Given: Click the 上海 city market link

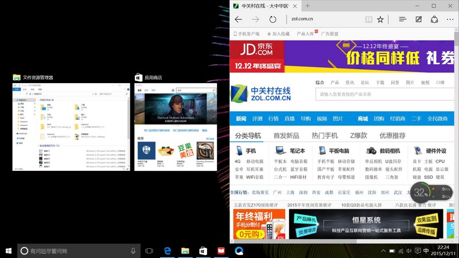Looking at the screenshot, I should coord(290,193).
